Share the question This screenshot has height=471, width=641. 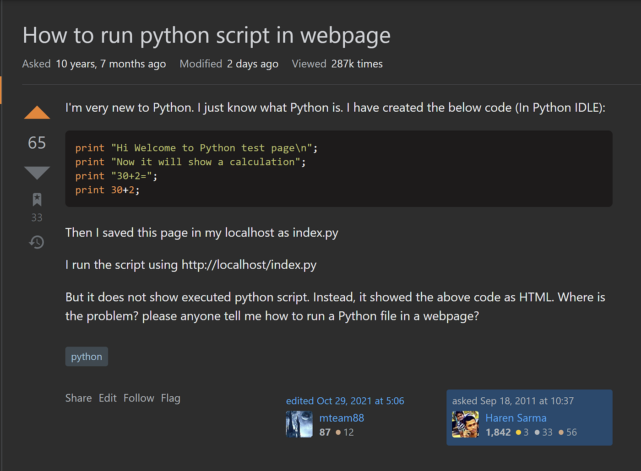coord(78,398)
